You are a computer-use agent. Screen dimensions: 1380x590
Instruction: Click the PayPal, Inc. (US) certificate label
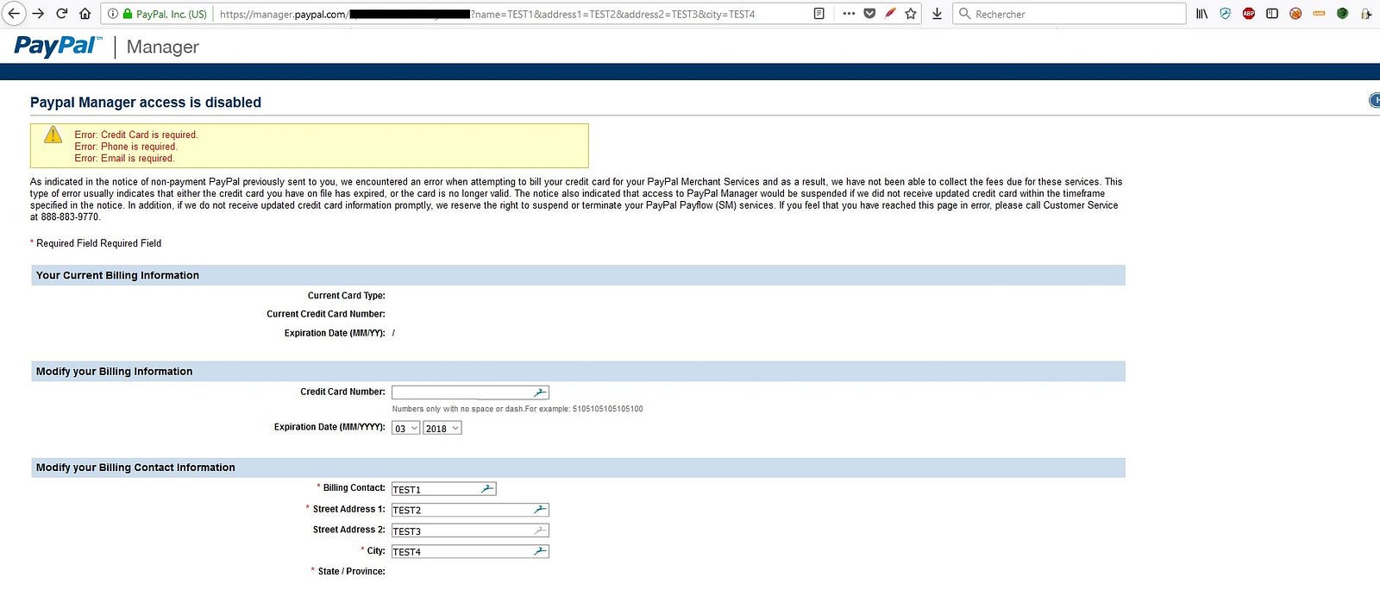(x=172, y=14)
